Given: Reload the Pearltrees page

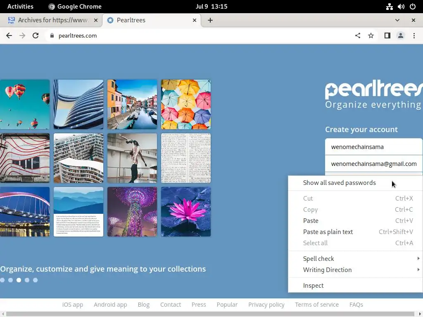Looking at the screenshot, I should 36,35.
